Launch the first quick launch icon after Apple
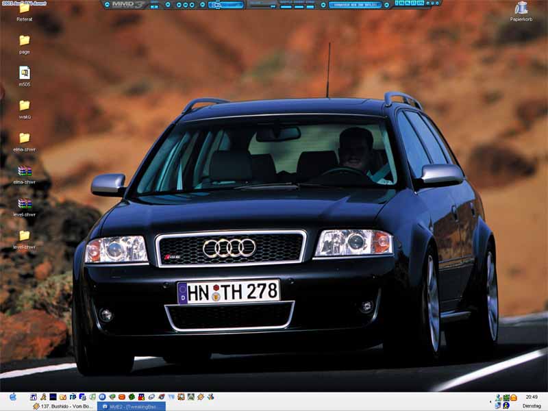 click(33, 397)
